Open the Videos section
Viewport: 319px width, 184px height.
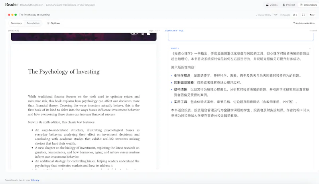pos(272,5)
